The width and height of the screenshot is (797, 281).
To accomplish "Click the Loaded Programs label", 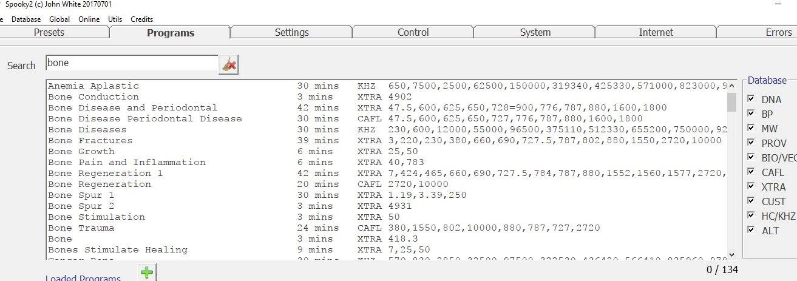I will [x=83, y=278].
